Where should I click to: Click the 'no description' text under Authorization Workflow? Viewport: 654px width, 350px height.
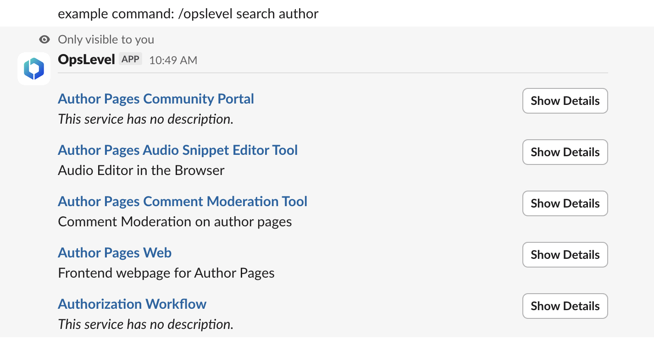(x=146, y=324)
